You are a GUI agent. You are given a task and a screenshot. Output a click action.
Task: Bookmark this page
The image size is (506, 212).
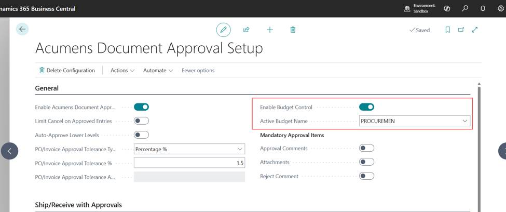click(x=447, y=30)
